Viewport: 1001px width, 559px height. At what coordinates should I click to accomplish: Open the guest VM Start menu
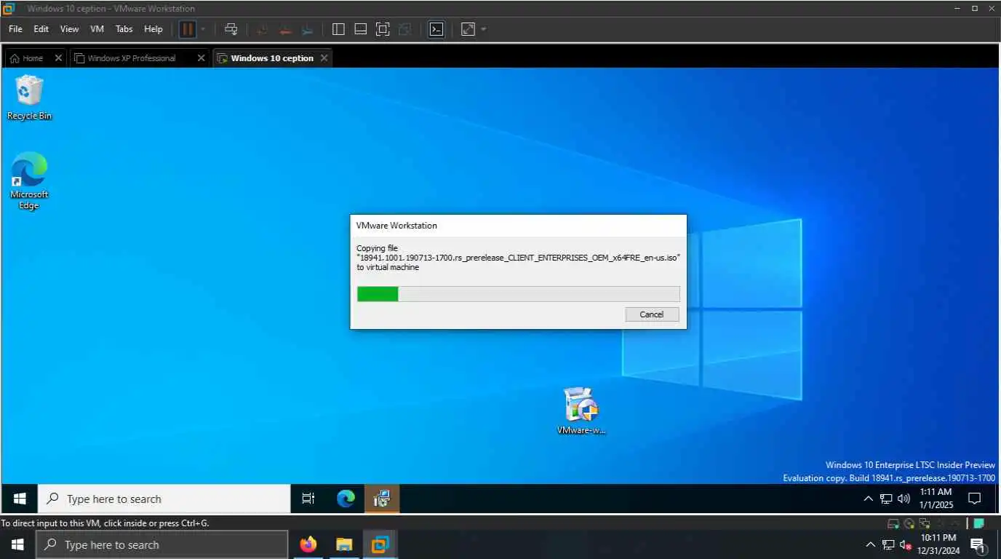coord(20,499)
